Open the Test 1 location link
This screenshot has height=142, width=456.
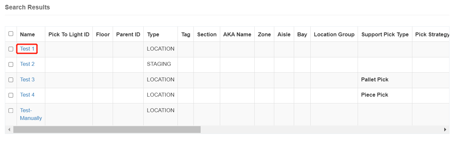[27, 49]
